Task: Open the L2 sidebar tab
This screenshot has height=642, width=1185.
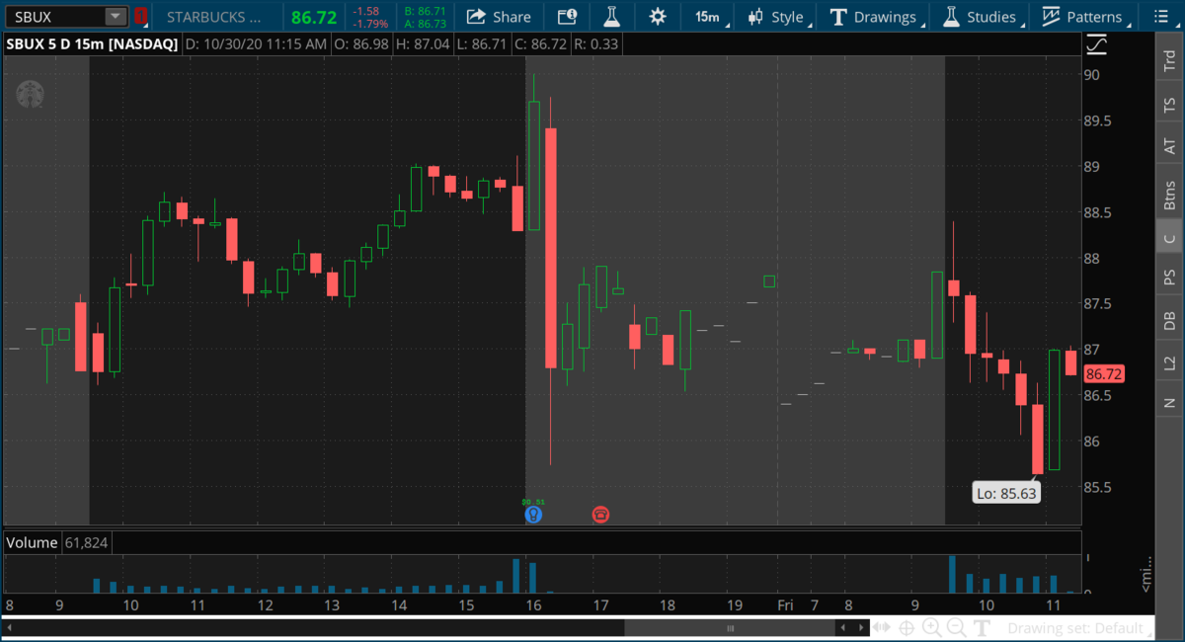Action: 1169,362
